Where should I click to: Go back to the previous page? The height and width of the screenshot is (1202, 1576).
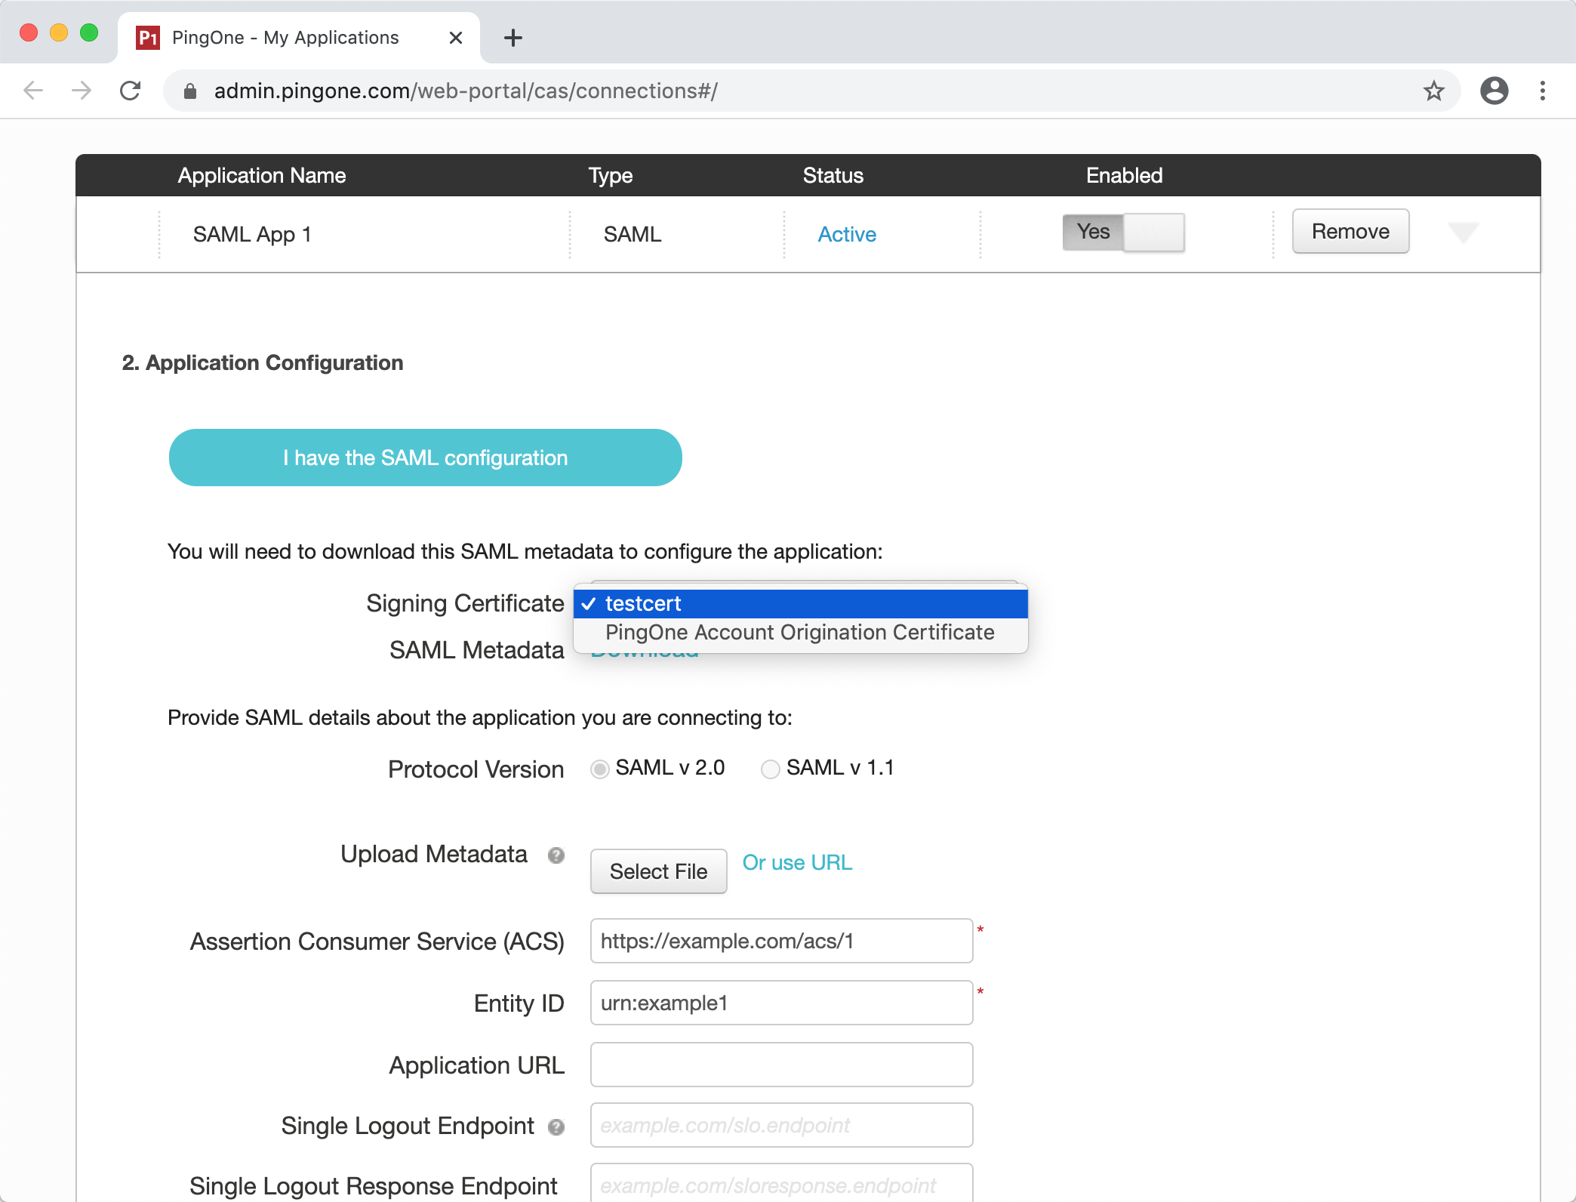coord(34,91)
